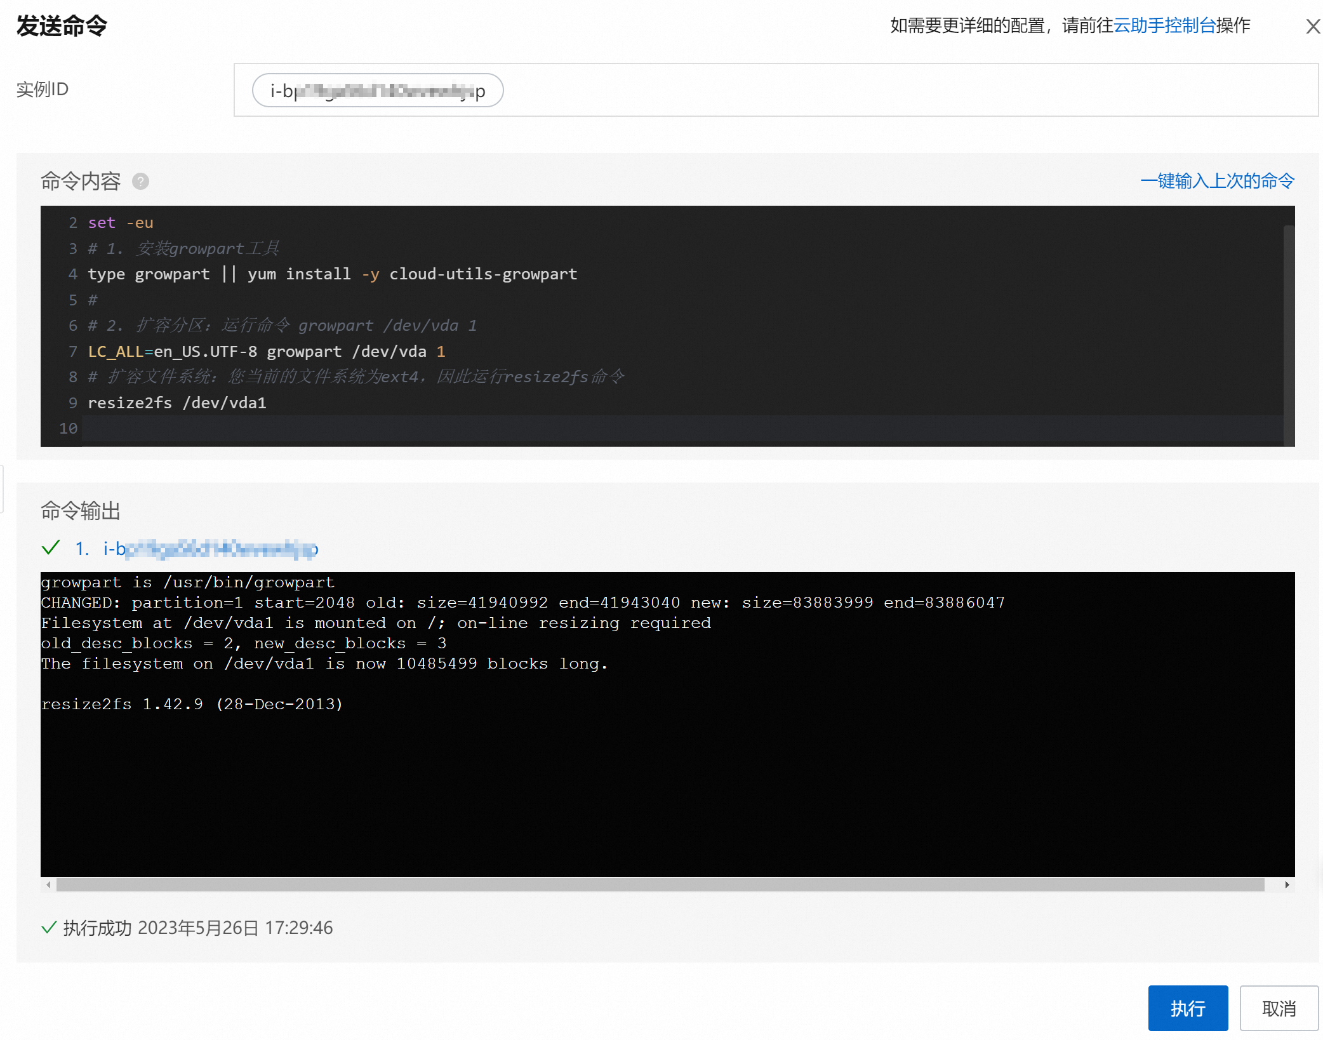
Task: Click the output horizontal scrollbar thumb
Action: [660, 884]
